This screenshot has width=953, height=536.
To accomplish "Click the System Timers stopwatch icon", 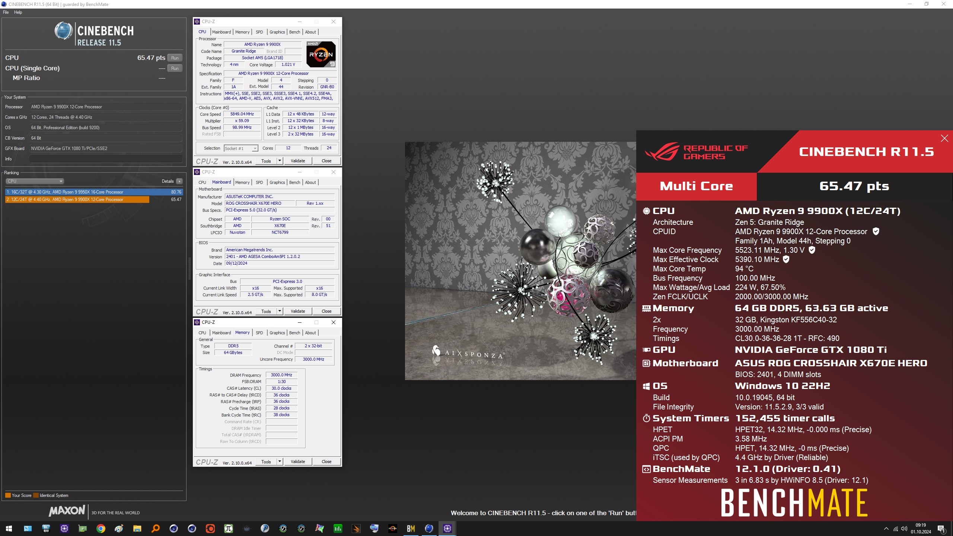I will pyautogui.click(x=646, y=418).
